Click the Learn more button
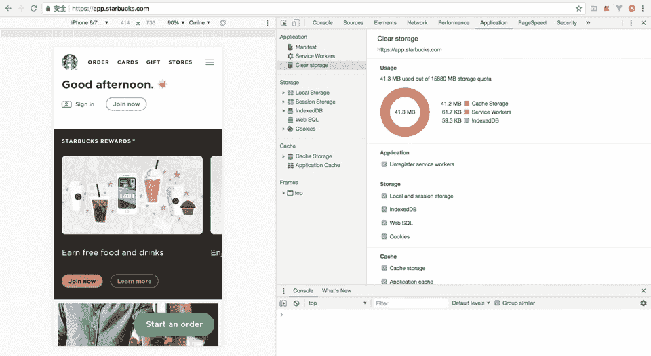 tap(134, 281)
